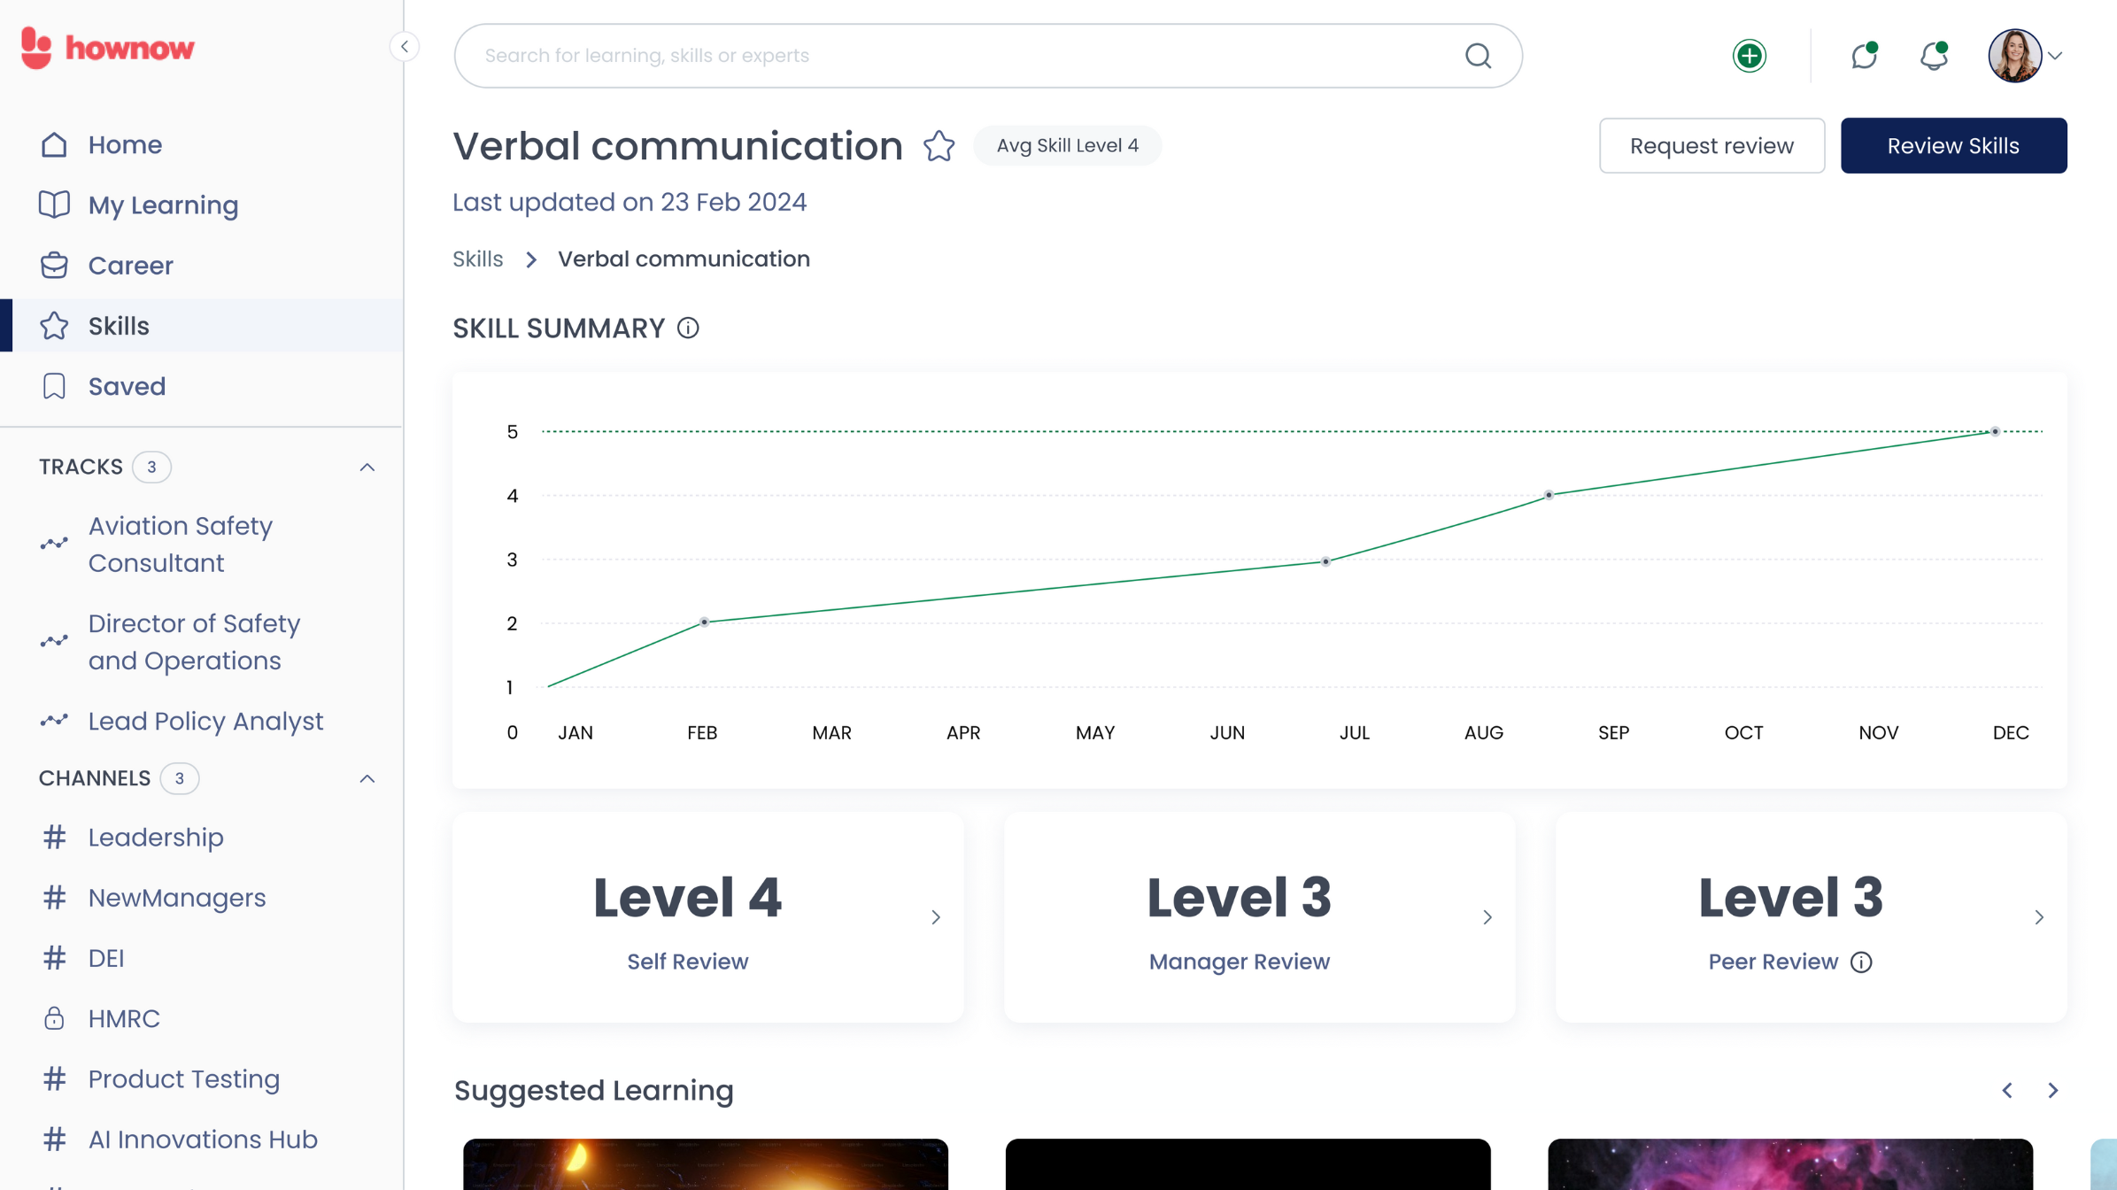Open the Leadership channel
Image resolution: width=2117 pixels, height=1190 pixels.
click(x=156, y=837)
